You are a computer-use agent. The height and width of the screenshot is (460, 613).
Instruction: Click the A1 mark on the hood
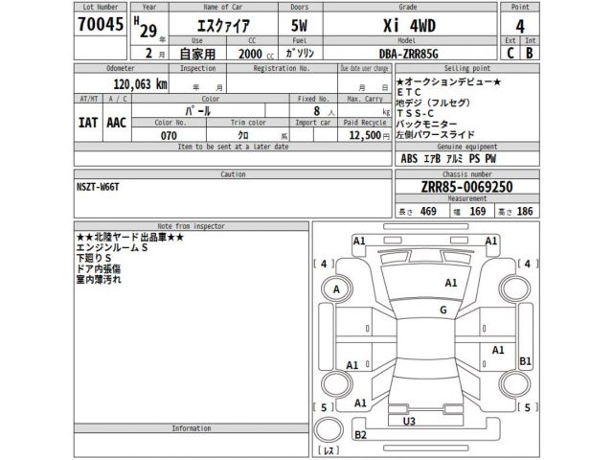[x=451, y=283]
